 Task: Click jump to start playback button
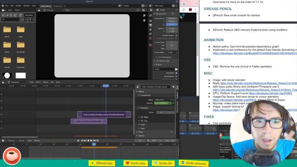point(82,141)
